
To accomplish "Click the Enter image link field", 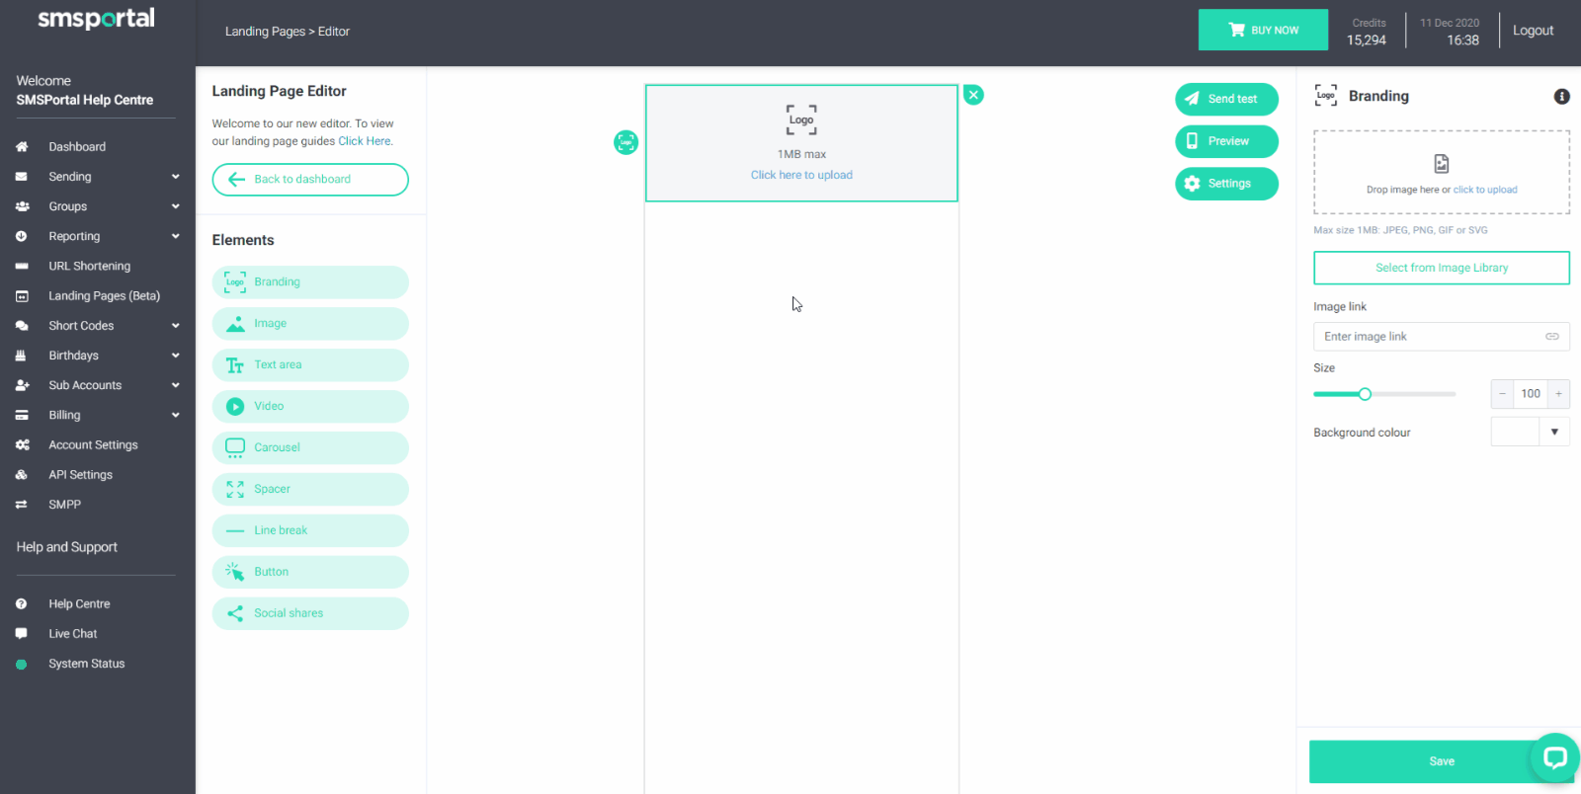I will click(1442, 337).
